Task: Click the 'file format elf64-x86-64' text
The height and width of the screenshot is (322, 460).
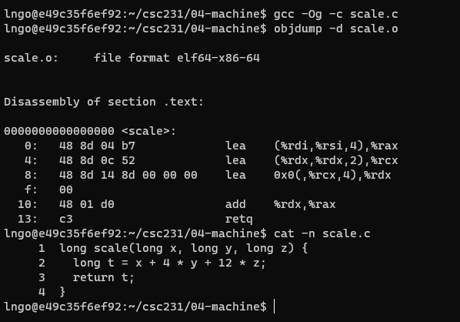Action: [177, 58]
